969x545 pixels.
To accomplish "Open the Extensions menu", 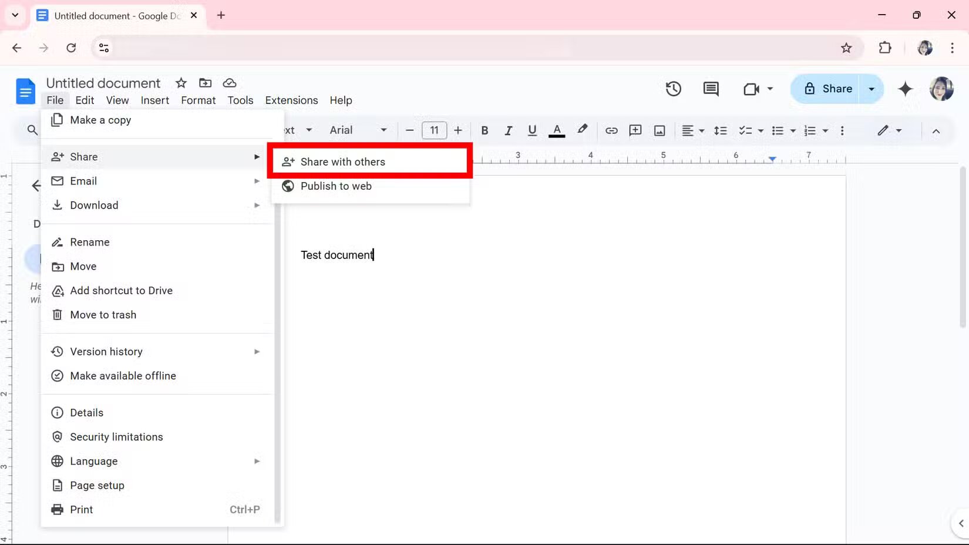I will (291, 100).
